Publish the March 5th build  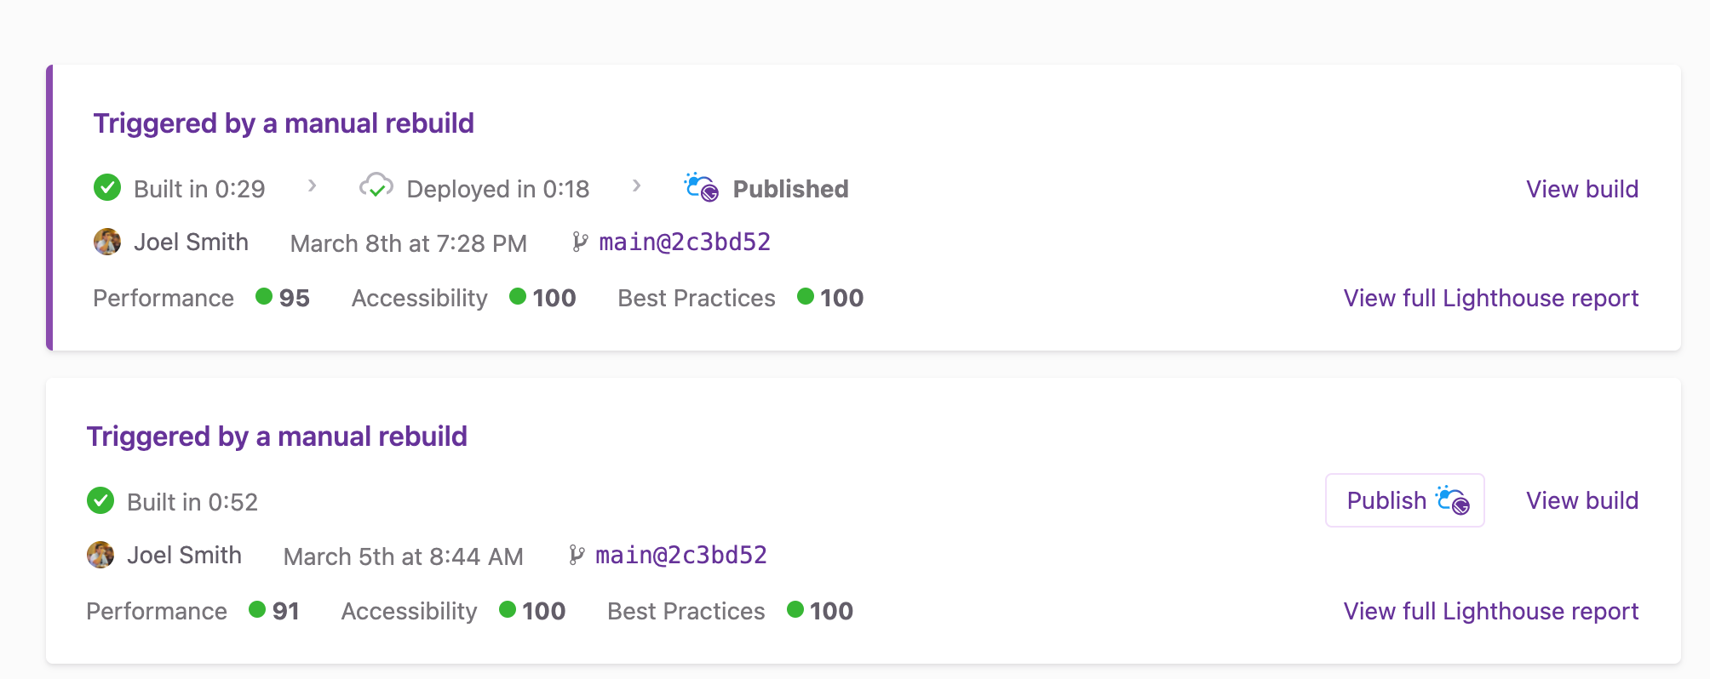click(x=1405, y=500)
